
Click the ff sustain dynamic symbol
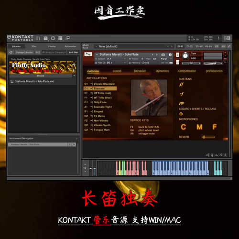tap(181, 85)
